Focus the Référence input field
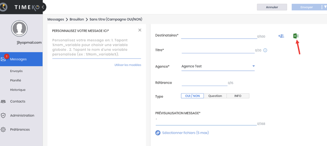Viewport: 327px width, 146px height. tap(205, 83)
